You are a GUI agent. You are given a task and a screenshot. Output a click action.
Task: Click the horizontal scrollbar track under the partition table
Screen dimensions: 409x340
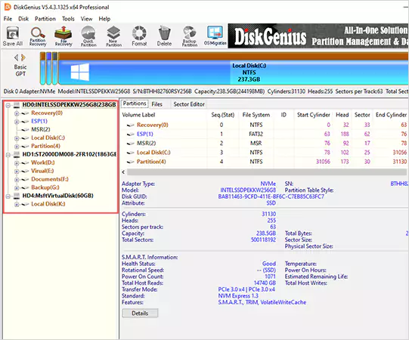point(267,172)
